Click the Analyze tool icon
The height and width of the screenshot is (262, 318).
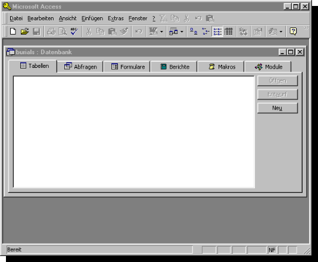coord(174,32)
